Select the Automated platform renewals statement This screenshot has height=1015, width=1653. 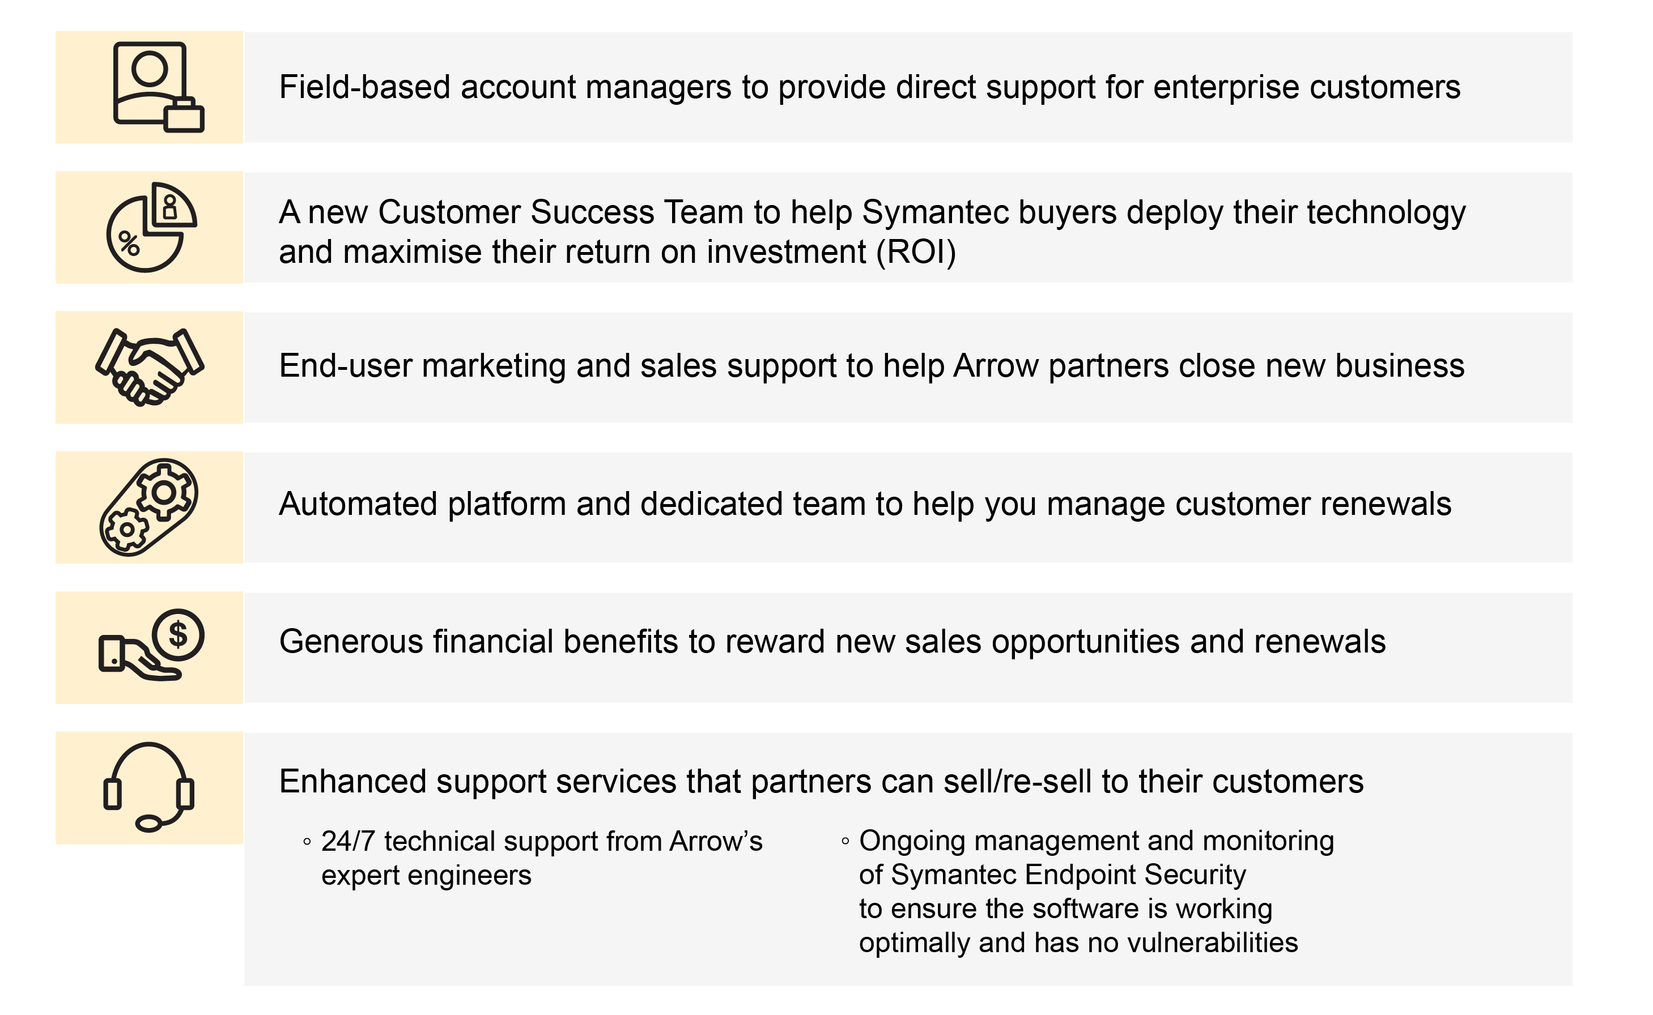point(865,504)
